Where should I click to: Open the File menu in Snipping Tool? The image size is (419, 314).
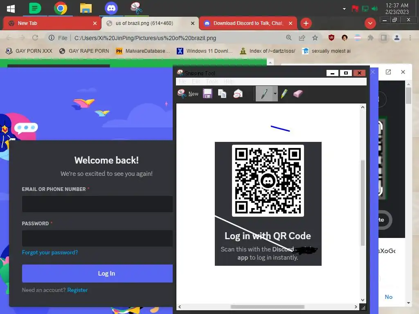pos(182,81)
